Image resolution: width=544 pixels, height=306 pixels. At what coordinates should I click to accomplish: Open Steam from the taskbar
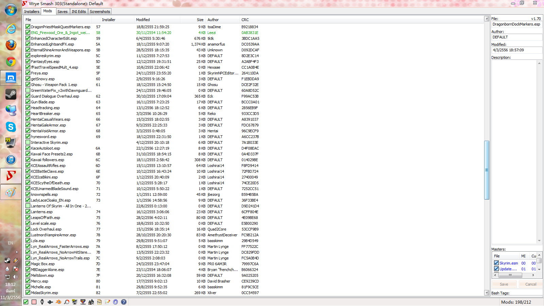click(11, 94)
